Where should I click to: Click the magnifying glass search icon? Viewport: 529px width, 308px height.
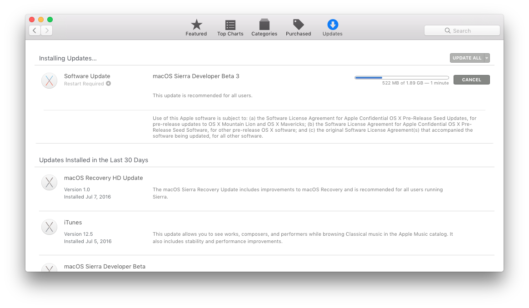tap(447, 30)
